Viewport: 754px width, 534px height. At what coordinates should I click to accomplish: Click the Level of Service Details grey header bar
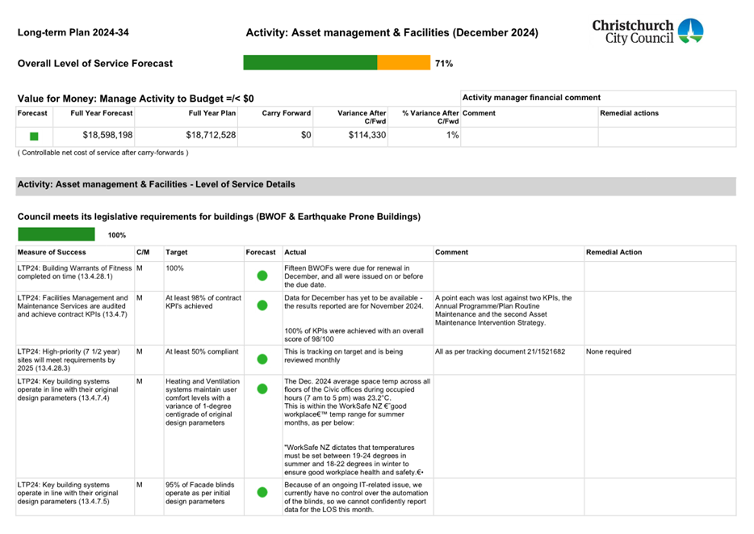(x=375, y=185)
